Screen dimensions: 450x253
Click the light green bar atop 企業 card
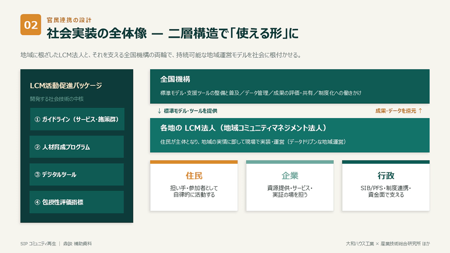click(290, 162)
